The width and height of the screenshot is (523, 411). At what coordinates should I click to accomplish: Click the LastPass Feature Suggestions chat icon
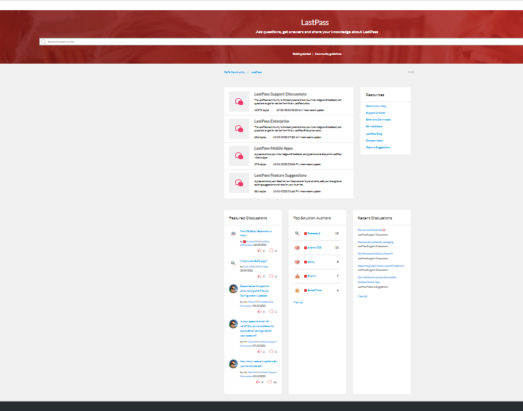click(239, 183)
